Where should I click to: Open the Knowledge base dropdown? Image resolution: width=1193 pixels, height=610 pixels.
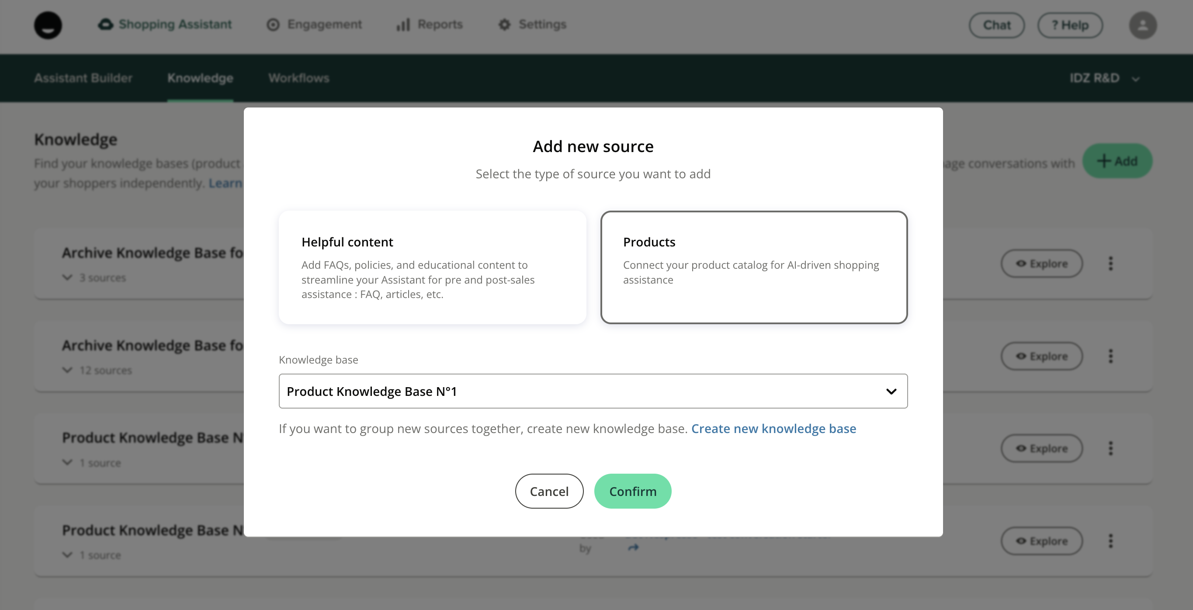(x=593, y=392)
